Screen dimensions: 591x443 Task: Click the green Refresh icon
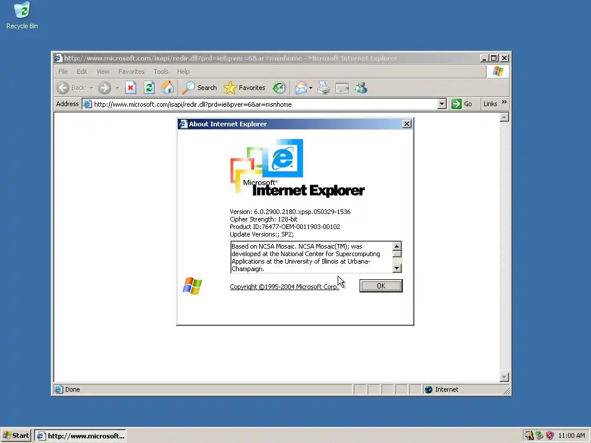tap(149, 88)
